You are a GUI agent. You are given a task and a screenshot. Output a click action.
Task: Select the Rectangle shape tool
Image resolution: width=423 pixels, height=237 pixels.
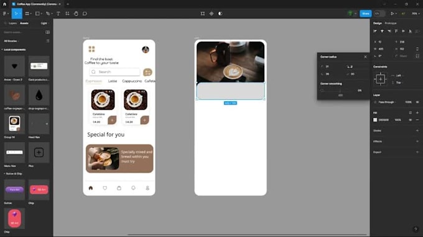pos(37,14)
